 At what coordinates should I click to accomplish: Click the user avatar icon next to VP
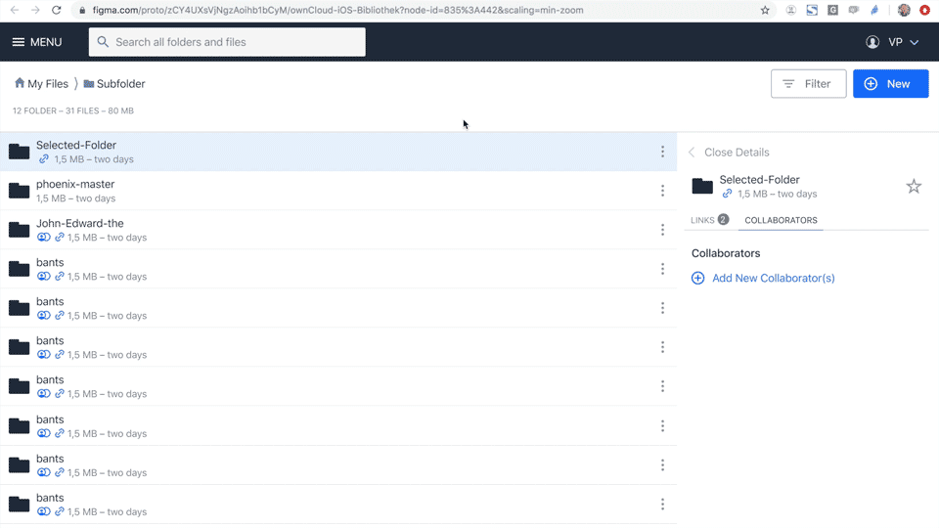(x=872, y=42)
